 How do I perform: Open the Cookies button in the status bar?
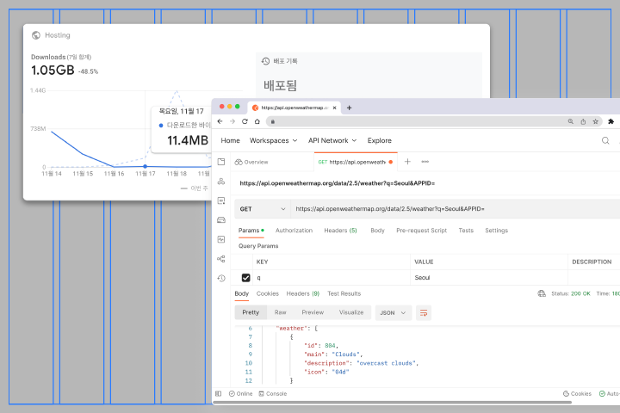[x=577, y=393]
